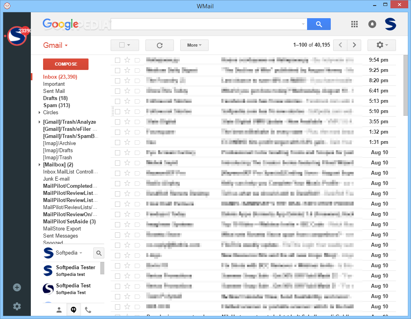411x319 pixels.
Task: Tick checkbox of the 9:25 pm message
Action: pos(117,70)
